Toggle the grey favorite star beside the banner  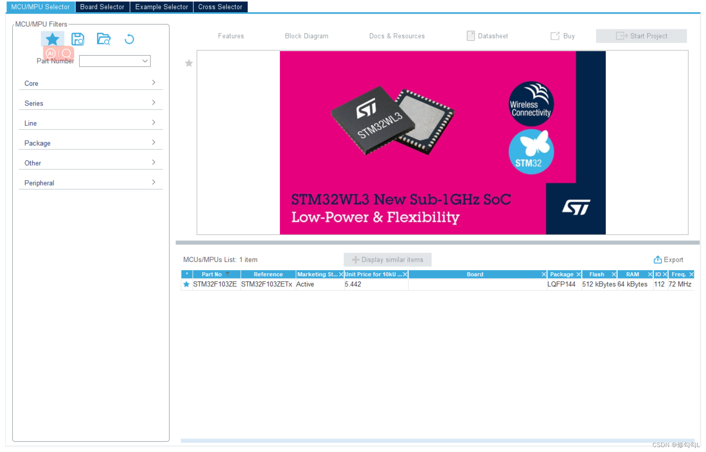point(189,63)
